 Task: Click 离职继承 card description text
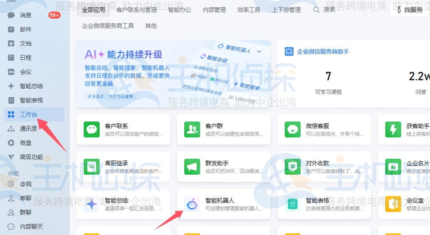(133, 171)
